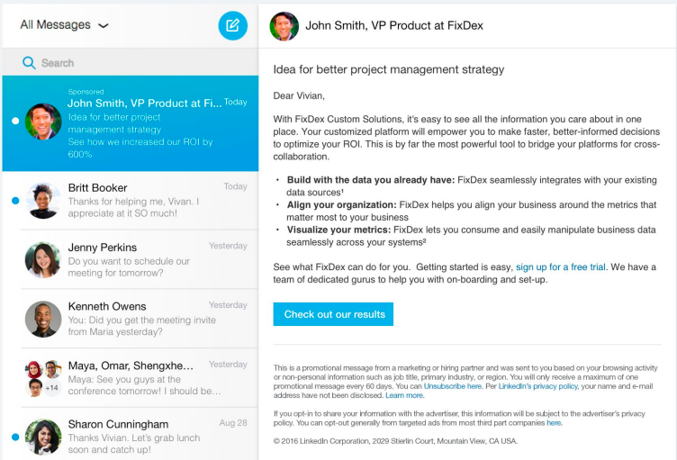The width and height of the screenshot is (677, 460).
Task: Select Jenny Perkins' message thread
Action: (x=144, y=259)
